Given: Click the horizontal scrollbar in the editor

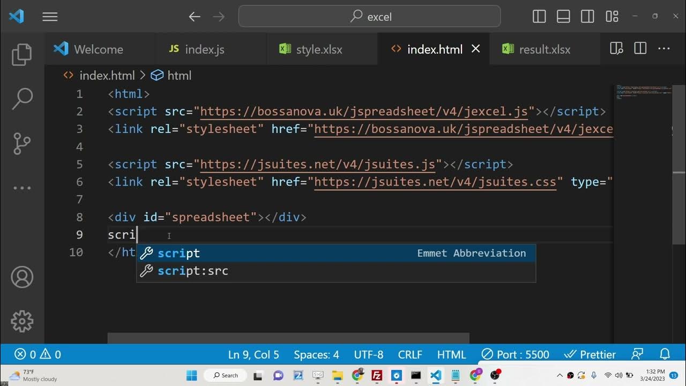Looking at the screenshot, I should [288, 338].
